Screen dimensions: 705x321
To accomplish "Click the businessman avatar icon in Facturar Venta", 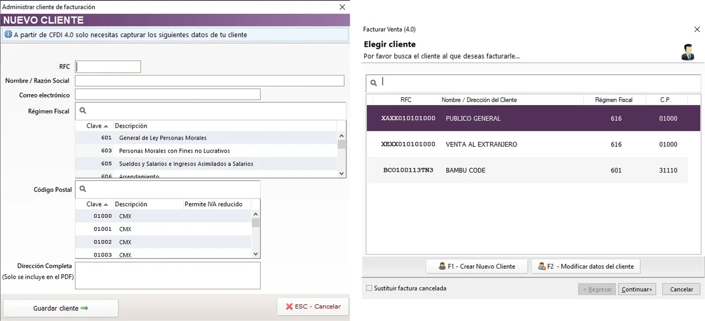I will point(688,52).
